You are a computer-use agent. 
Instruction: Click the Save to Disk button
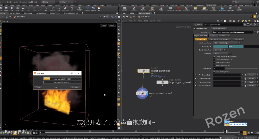(201, 39)
